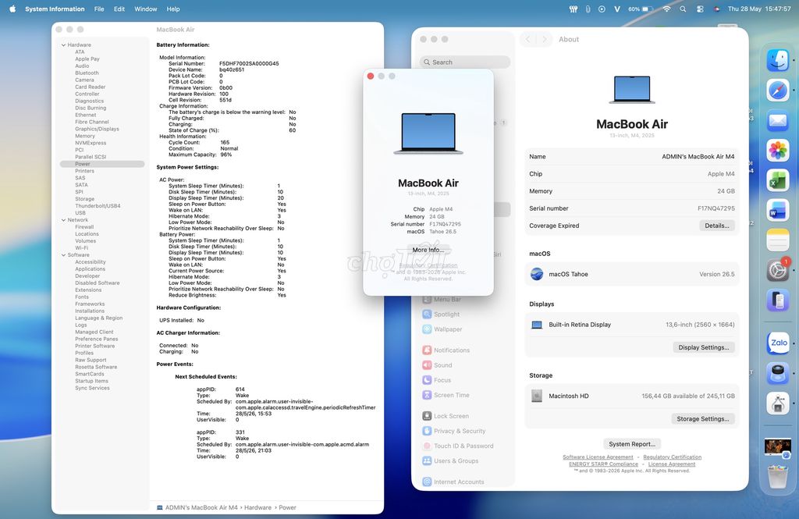The height and width of the screenshot is (519, 799).
Task: Open Users & Groups settings
Action: point(450,461)
